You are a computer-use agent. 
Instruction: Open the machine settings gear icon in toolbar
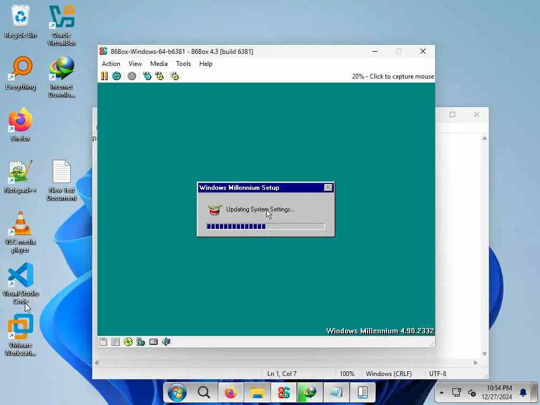click(x=175, y=76)
